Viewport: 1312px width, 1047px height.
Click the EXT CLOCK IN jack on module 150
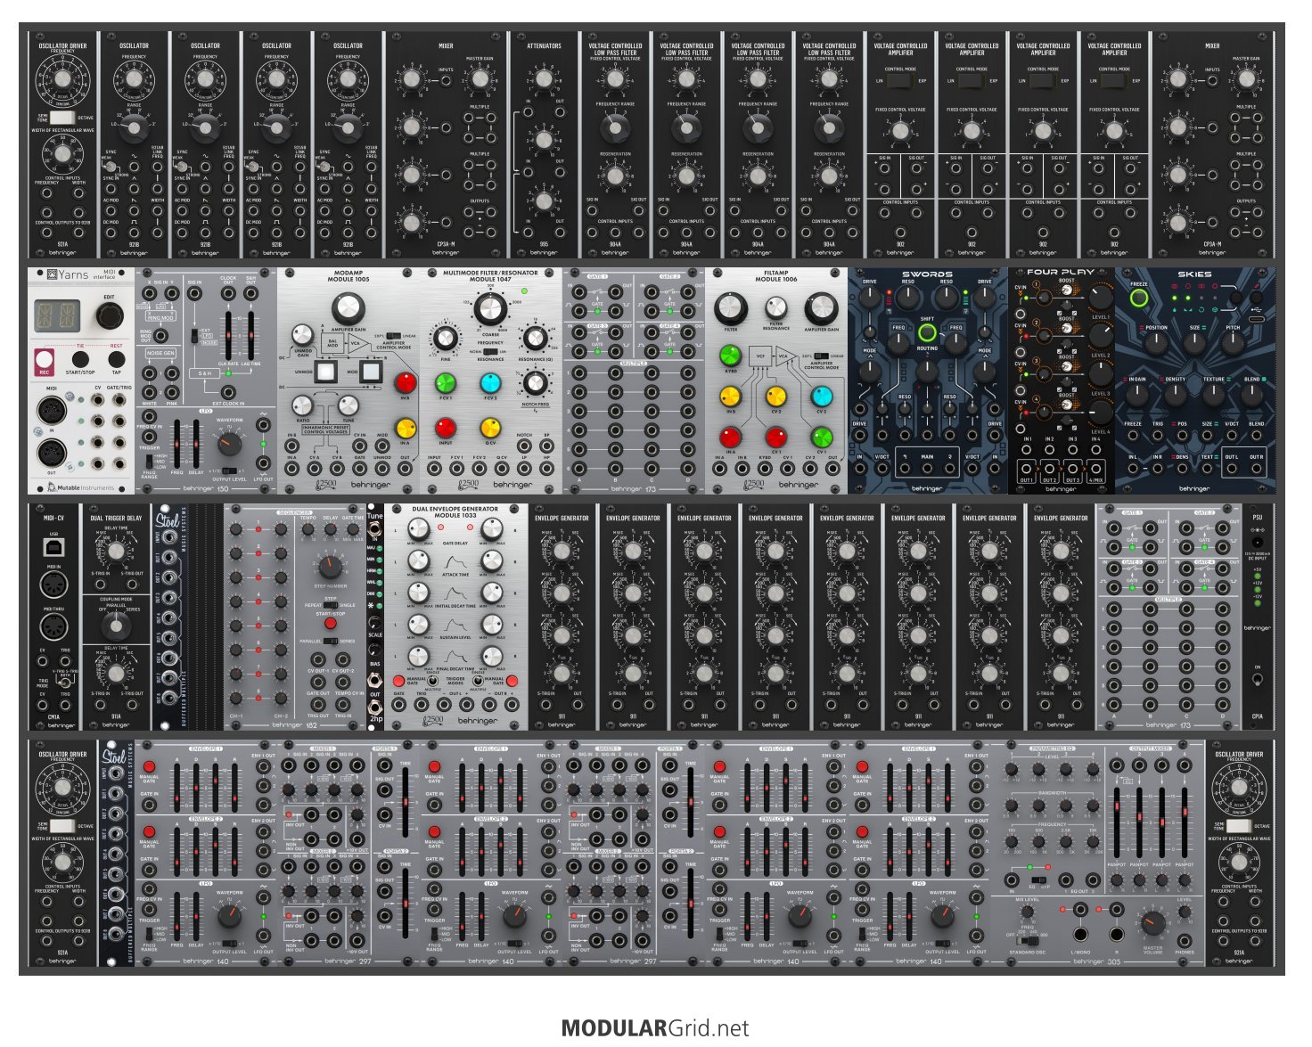coord(229,393)
